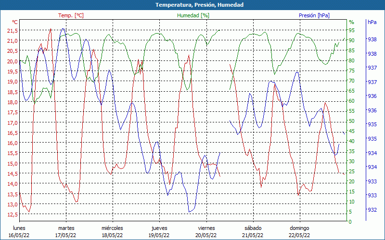Viewport: 385px width, 240px height.
Task: Click the date '19/05/22'
Action: click(159, 235)
